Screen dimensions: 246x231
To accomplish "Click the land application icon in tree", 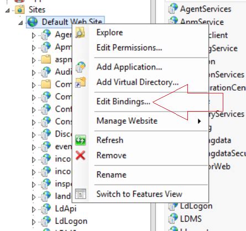I will (x=46, y=196).
